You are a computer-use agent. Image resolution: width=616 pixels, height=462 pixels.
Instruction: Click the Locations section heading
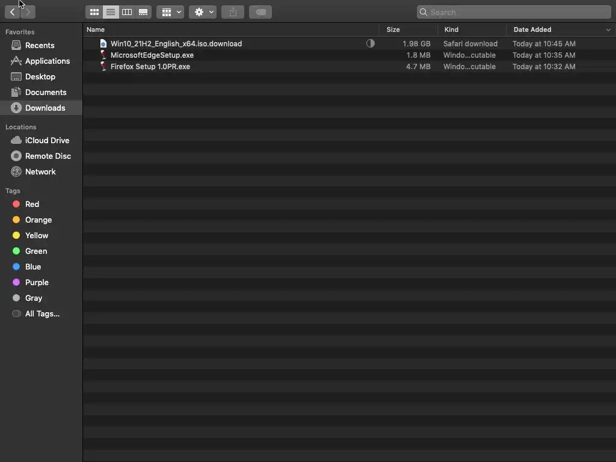click(21, 127)
